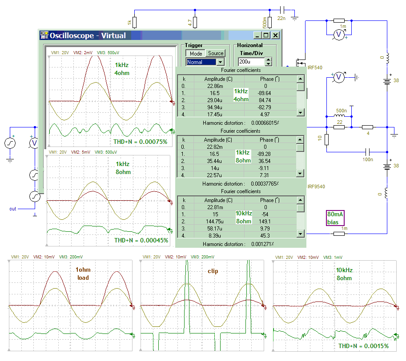The width and height of the screenshot is (406, 361).
Task: Select the 500m resistor
Action: pos(269,23)
